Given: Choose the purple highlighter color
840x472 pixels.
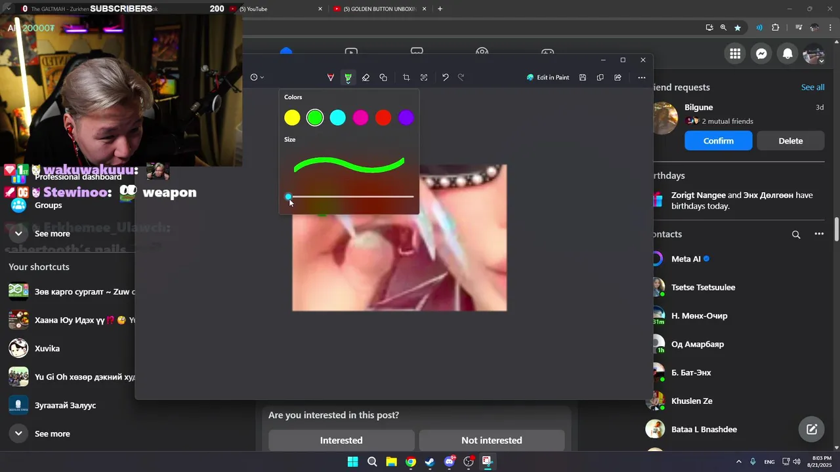Looking at the screenshot, I should (x=406, y=117).
